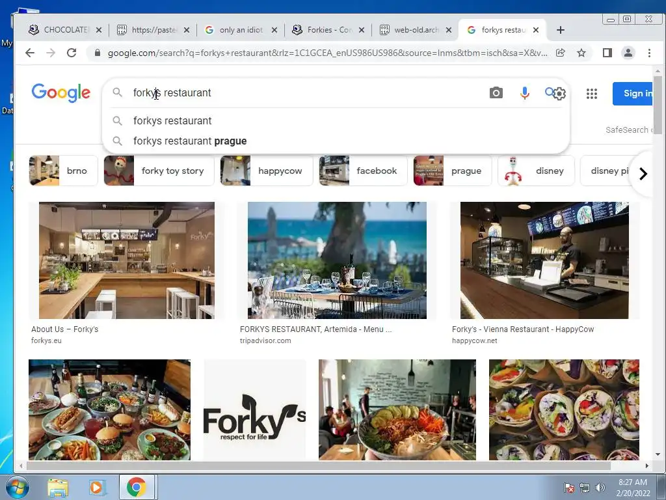Open Forky's respect for life logo
The height and width of the screenshot is (500, 666).
pos(255,410)
